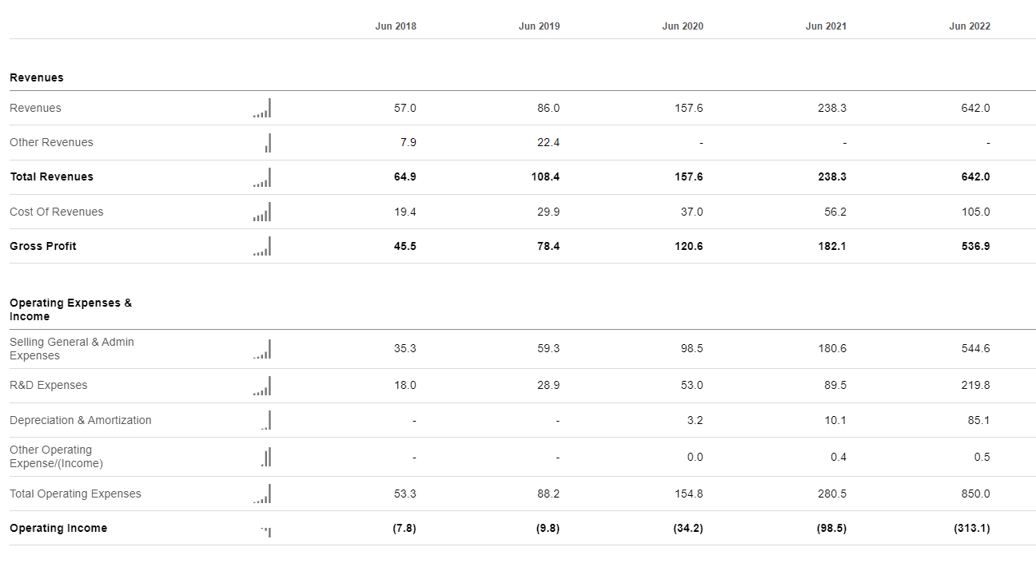Select the Jun 2022 column header
Screen dimensions: 1036x563
tap(970, 26)
